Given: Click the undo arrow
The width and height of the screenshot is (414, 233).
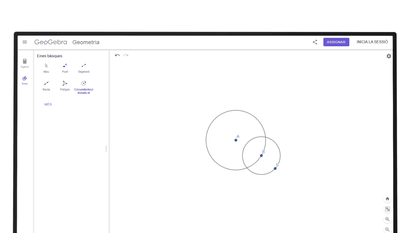Looking at the screenshot, I should point(117,55).
